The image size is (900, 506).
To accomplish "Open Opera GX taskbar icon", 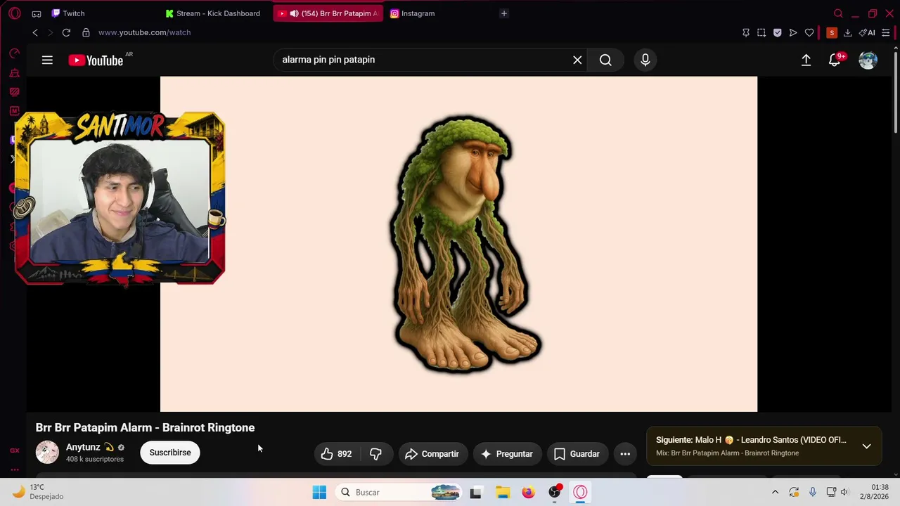I will [580, 492].
